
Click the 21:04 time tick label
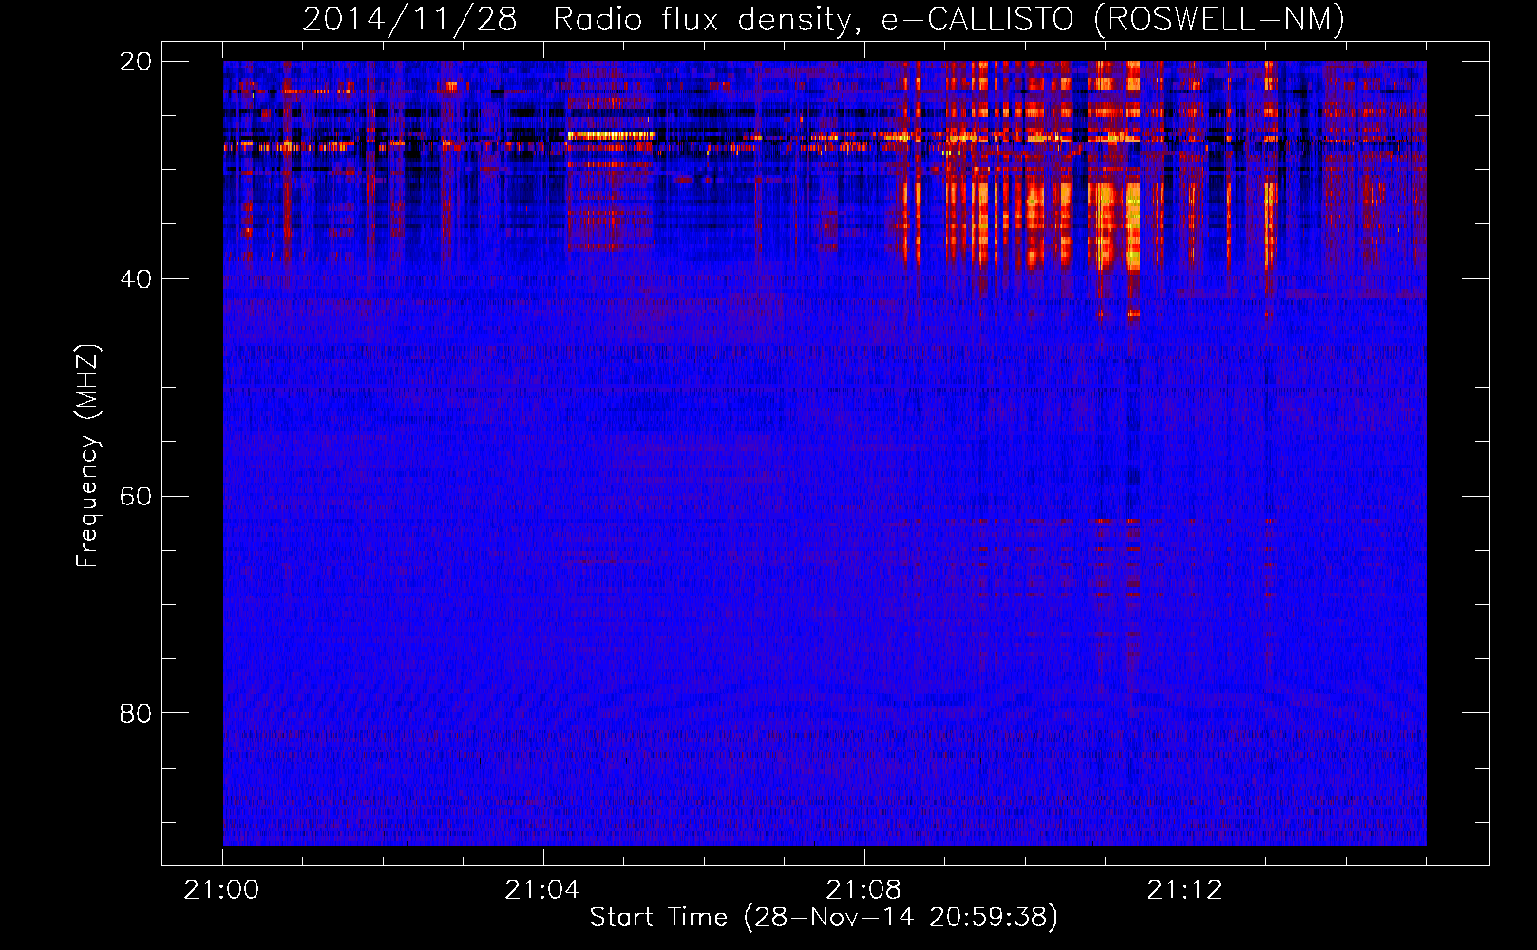click(x=541, y=889)
